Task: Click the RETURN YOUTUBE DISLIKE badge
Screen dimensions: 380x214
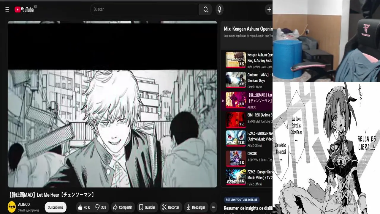Action: coord(242,200)
